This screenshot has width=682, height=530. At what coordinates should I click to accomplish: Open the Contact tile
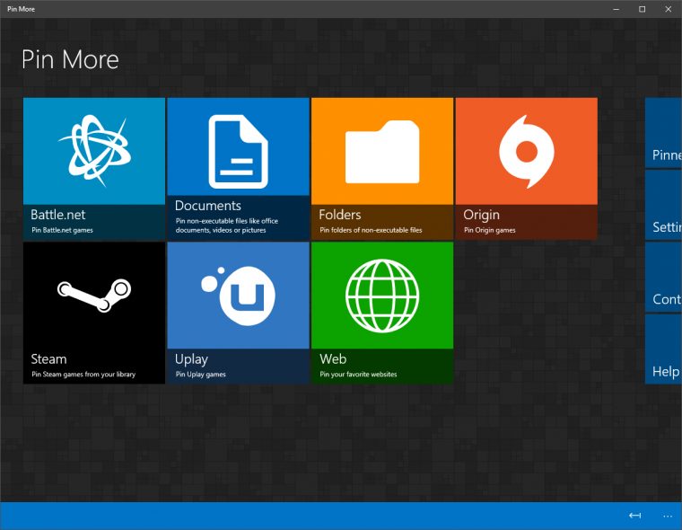pos(664,277)
